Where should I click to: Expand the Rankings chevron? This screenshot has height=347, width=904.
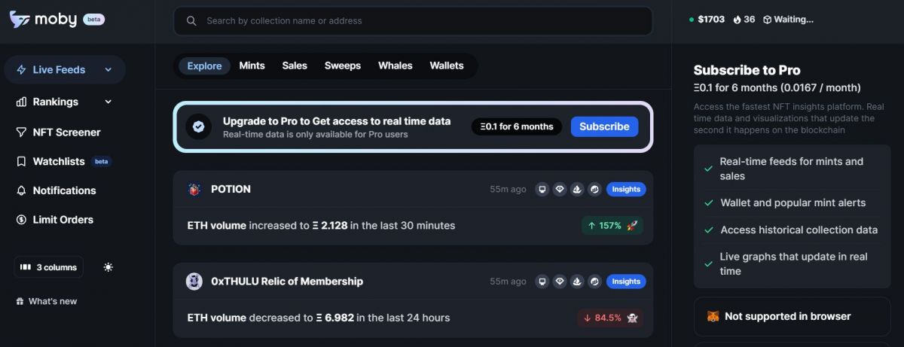pos(108,102)
